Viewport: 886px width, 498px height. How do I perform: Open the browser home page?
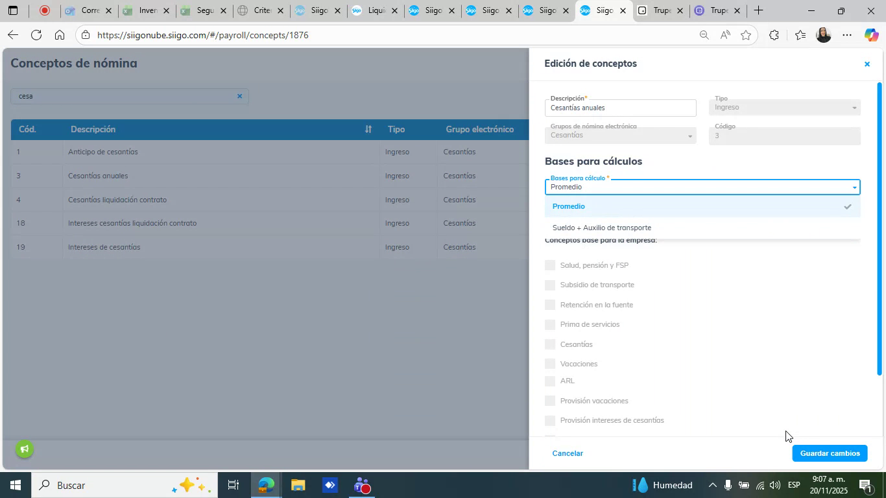pos(60,35)
